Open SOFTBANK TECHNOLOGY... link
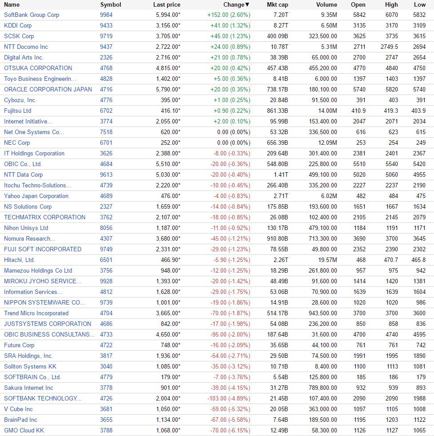This screenshot has width=434, height=436. click(43, 399)
